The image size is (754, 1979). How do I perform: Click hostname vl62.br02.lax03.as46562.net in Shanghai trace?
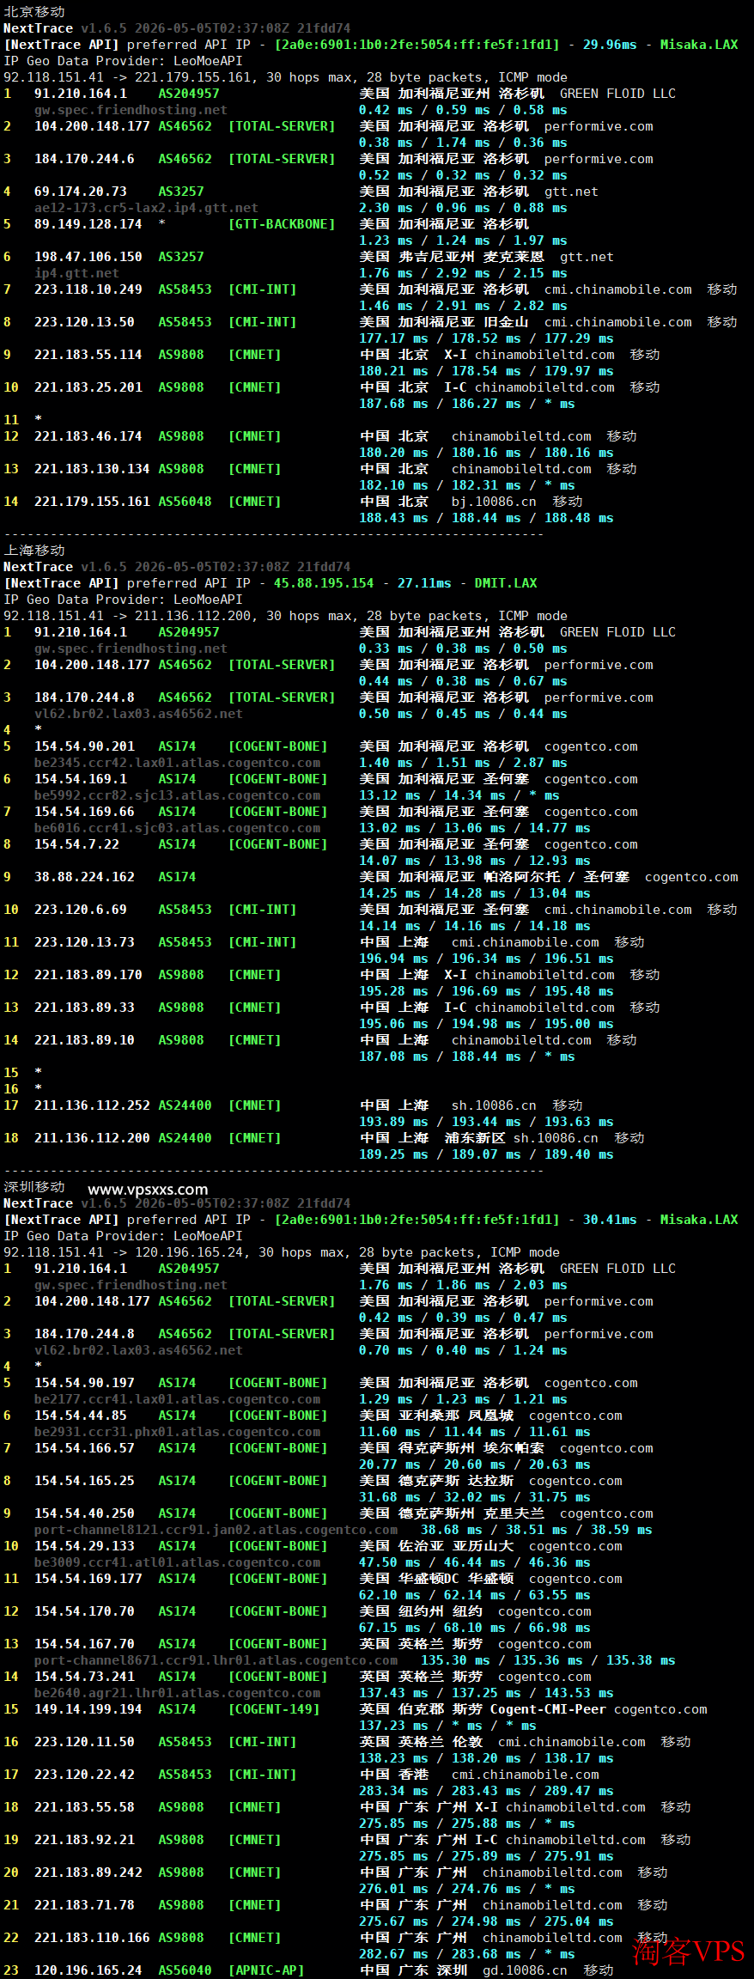[138, 714]
